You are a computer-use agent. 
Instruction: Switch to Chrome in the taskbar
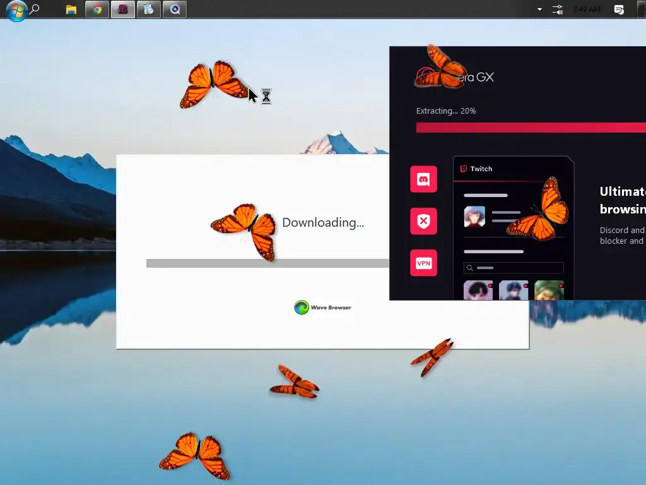pos(97,9)
